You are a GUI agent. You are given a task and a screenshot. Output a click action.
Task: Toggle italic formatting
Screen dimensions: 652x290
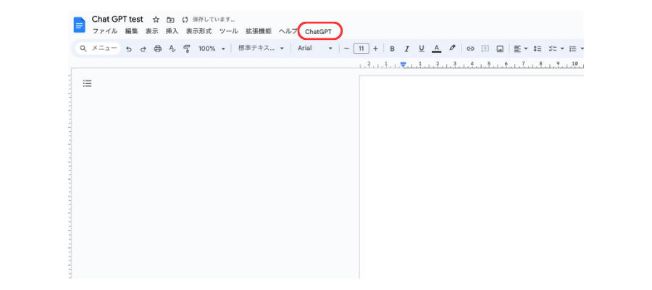click(406, 49)
